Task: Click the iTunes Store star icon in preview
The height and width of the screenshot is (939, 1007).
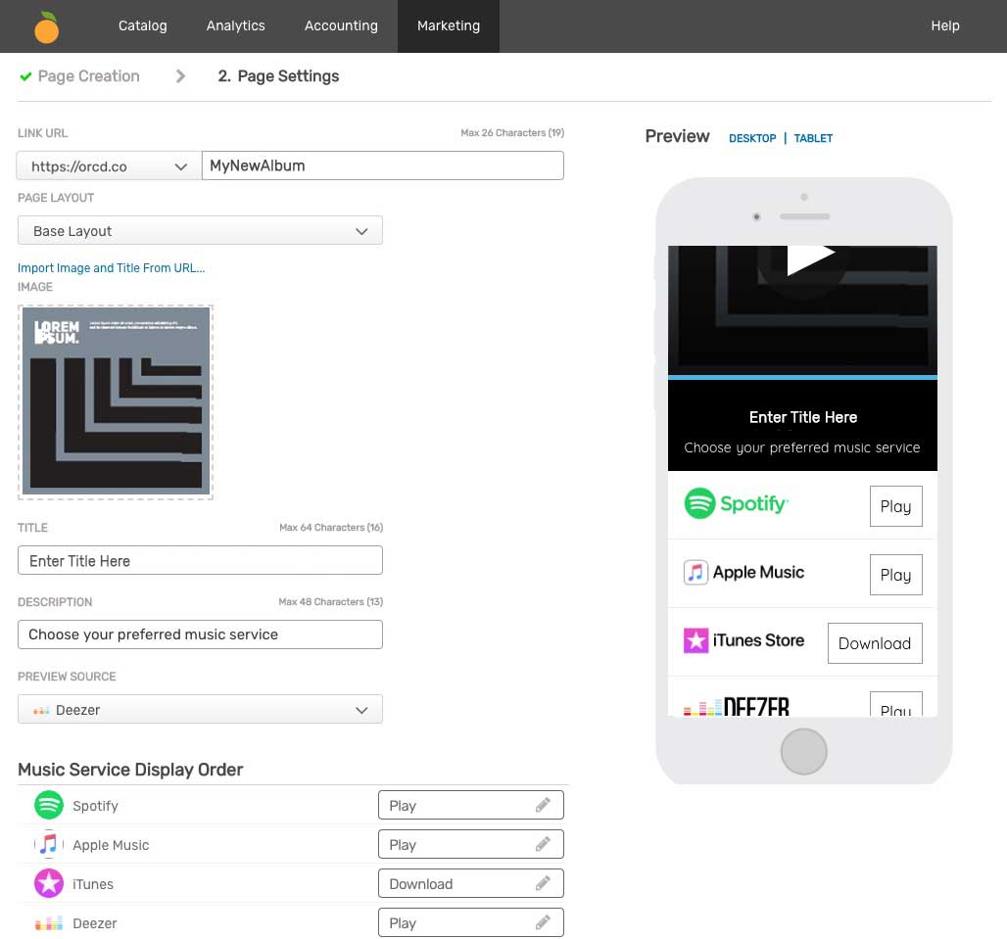Action: point(695,640)
